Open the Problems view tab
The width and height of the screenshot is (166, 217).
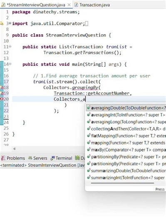pyautogui.click(x=13, y=158)
